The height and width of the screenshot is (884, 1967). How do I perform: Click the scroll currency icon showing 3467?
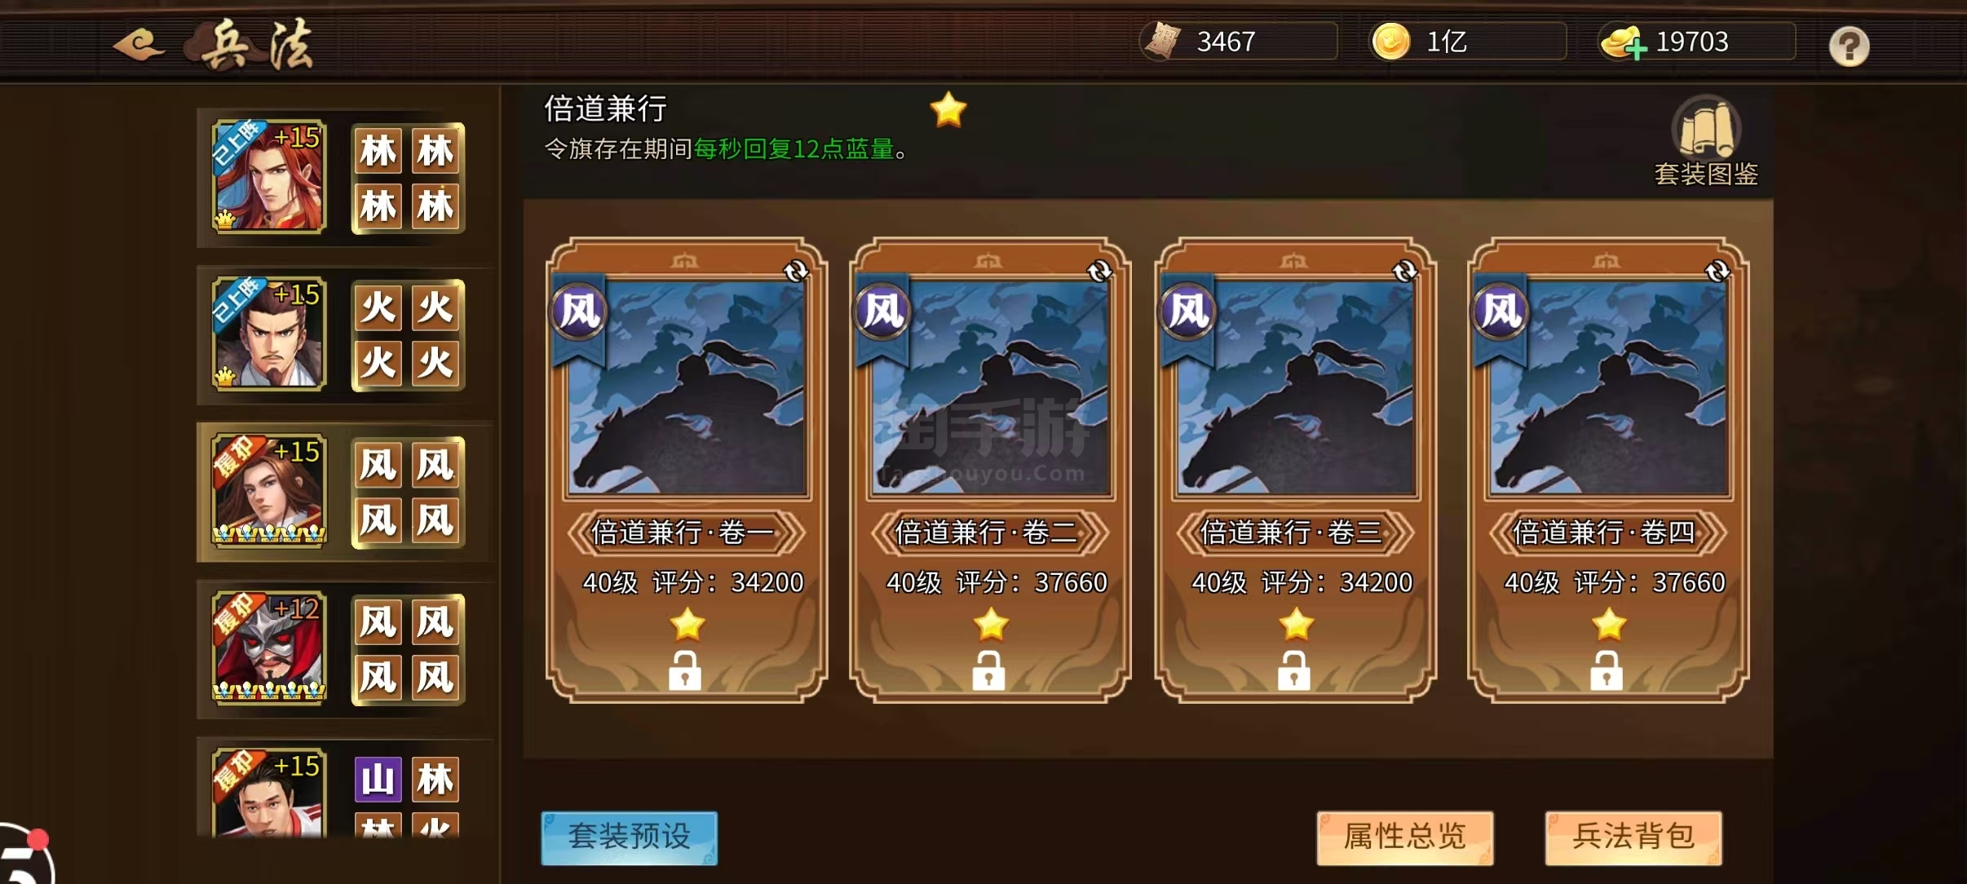tap(1162, 41)
